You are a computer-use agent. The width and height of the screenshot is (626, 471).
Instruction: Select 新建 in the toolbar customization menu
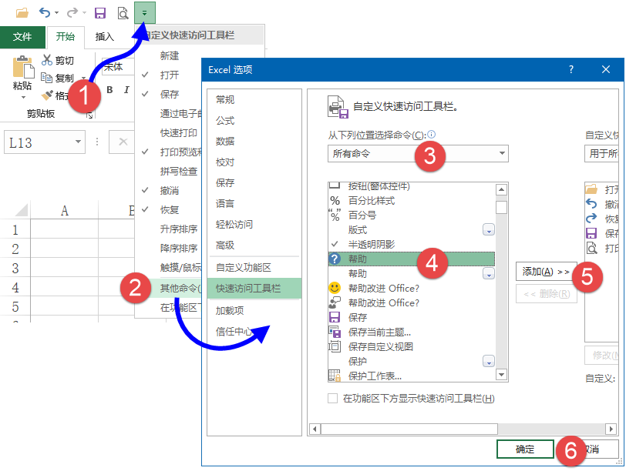[x=170, y=55]
